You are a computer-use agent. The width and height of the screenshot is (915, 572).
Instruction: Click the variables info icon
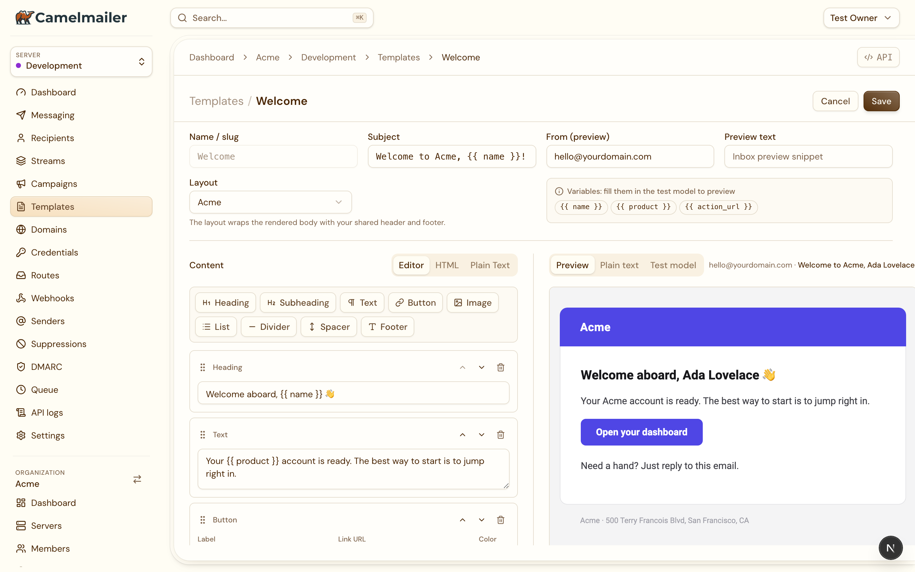(559, 191)
